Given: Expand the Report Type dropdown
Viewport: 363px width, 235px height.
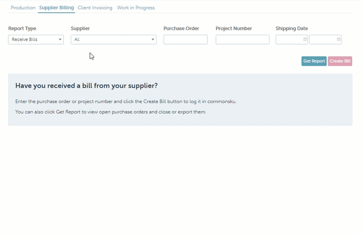Looking at the screenshot, I should 36,40.
